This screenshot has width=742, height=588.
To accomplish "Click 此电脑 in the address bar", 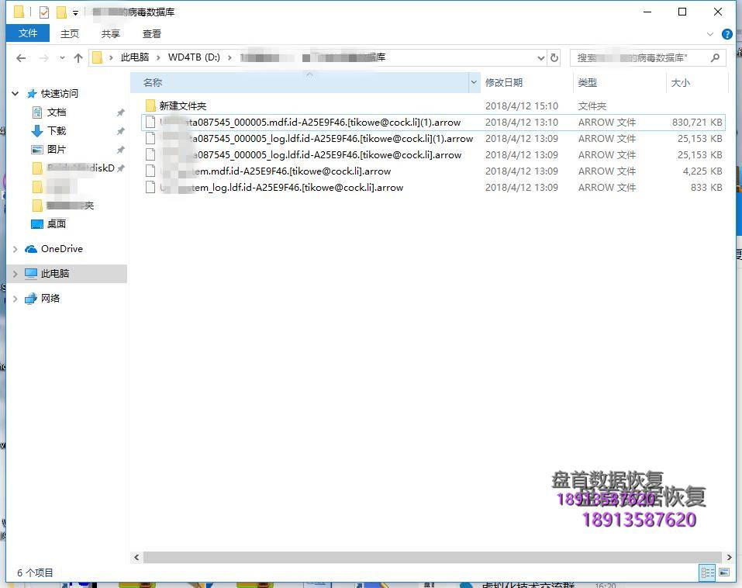I will click(x=135, y=57).
